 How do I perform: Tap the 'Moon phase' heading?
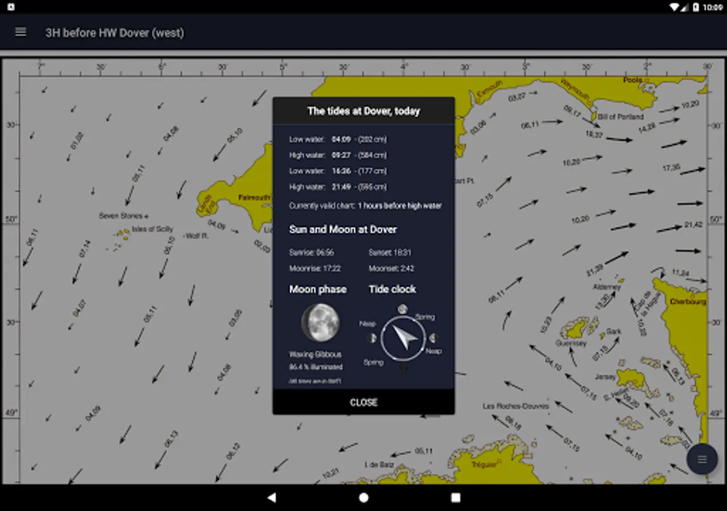318,290
